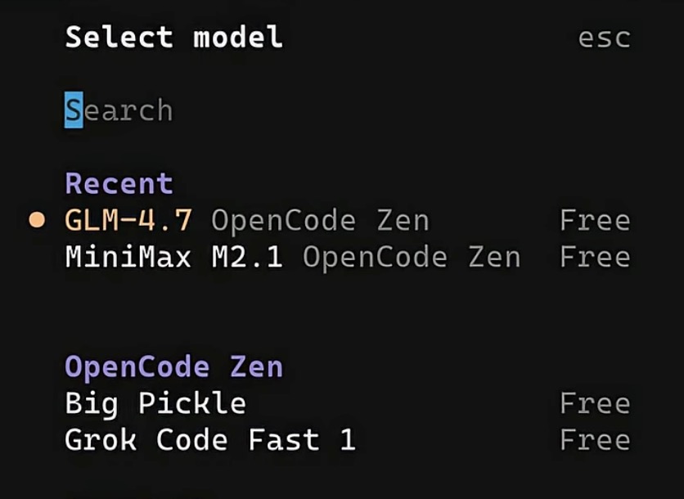The width and height of the screenshot is (684, 499).
Task: Click OpenCode Zen provider next to MiniMax M2.1
Action: pos(412,257)
